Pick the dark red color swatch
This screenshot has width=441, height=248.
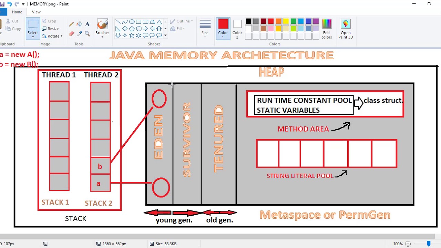[264, 21]
